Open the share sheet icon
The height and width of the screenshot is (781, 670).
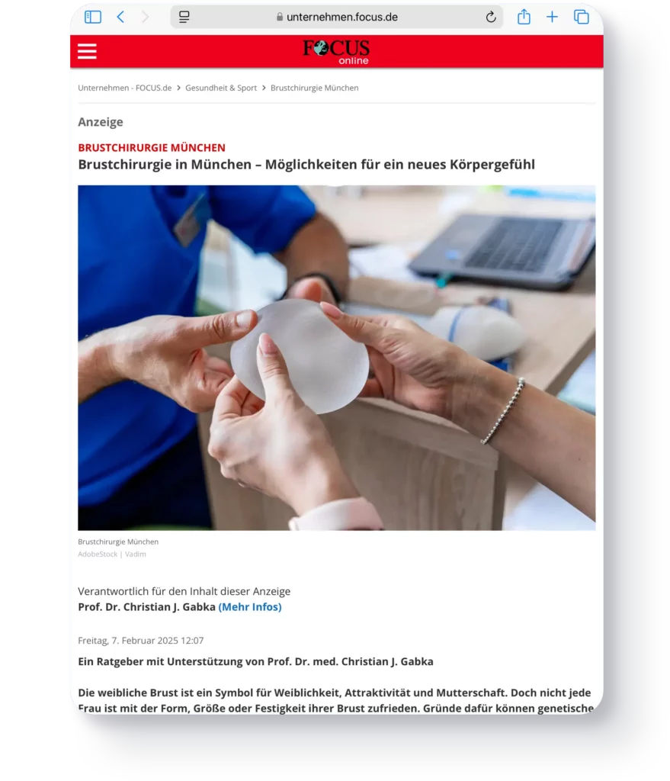[524, 17]
